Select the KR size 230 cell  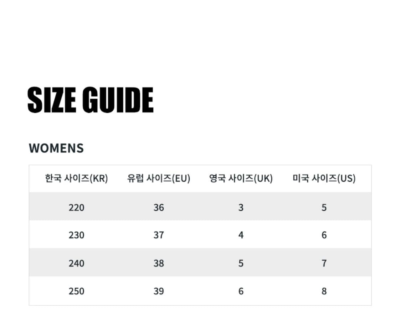pyautogui.click(x=76, y=235)
